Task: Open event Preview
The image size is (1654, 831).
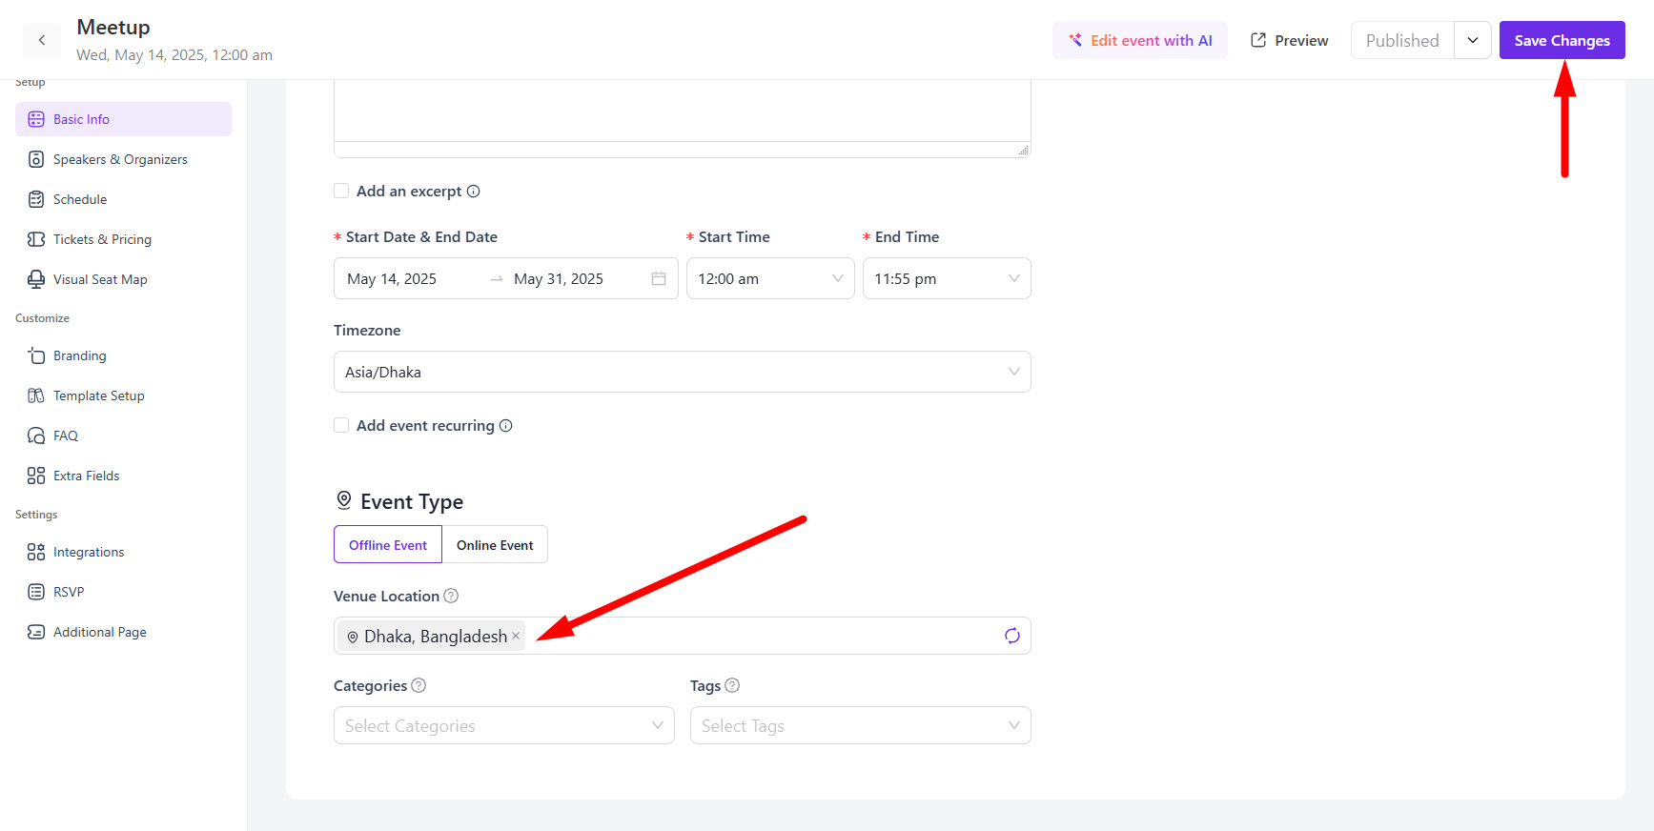Action: tap(1289, 40)
